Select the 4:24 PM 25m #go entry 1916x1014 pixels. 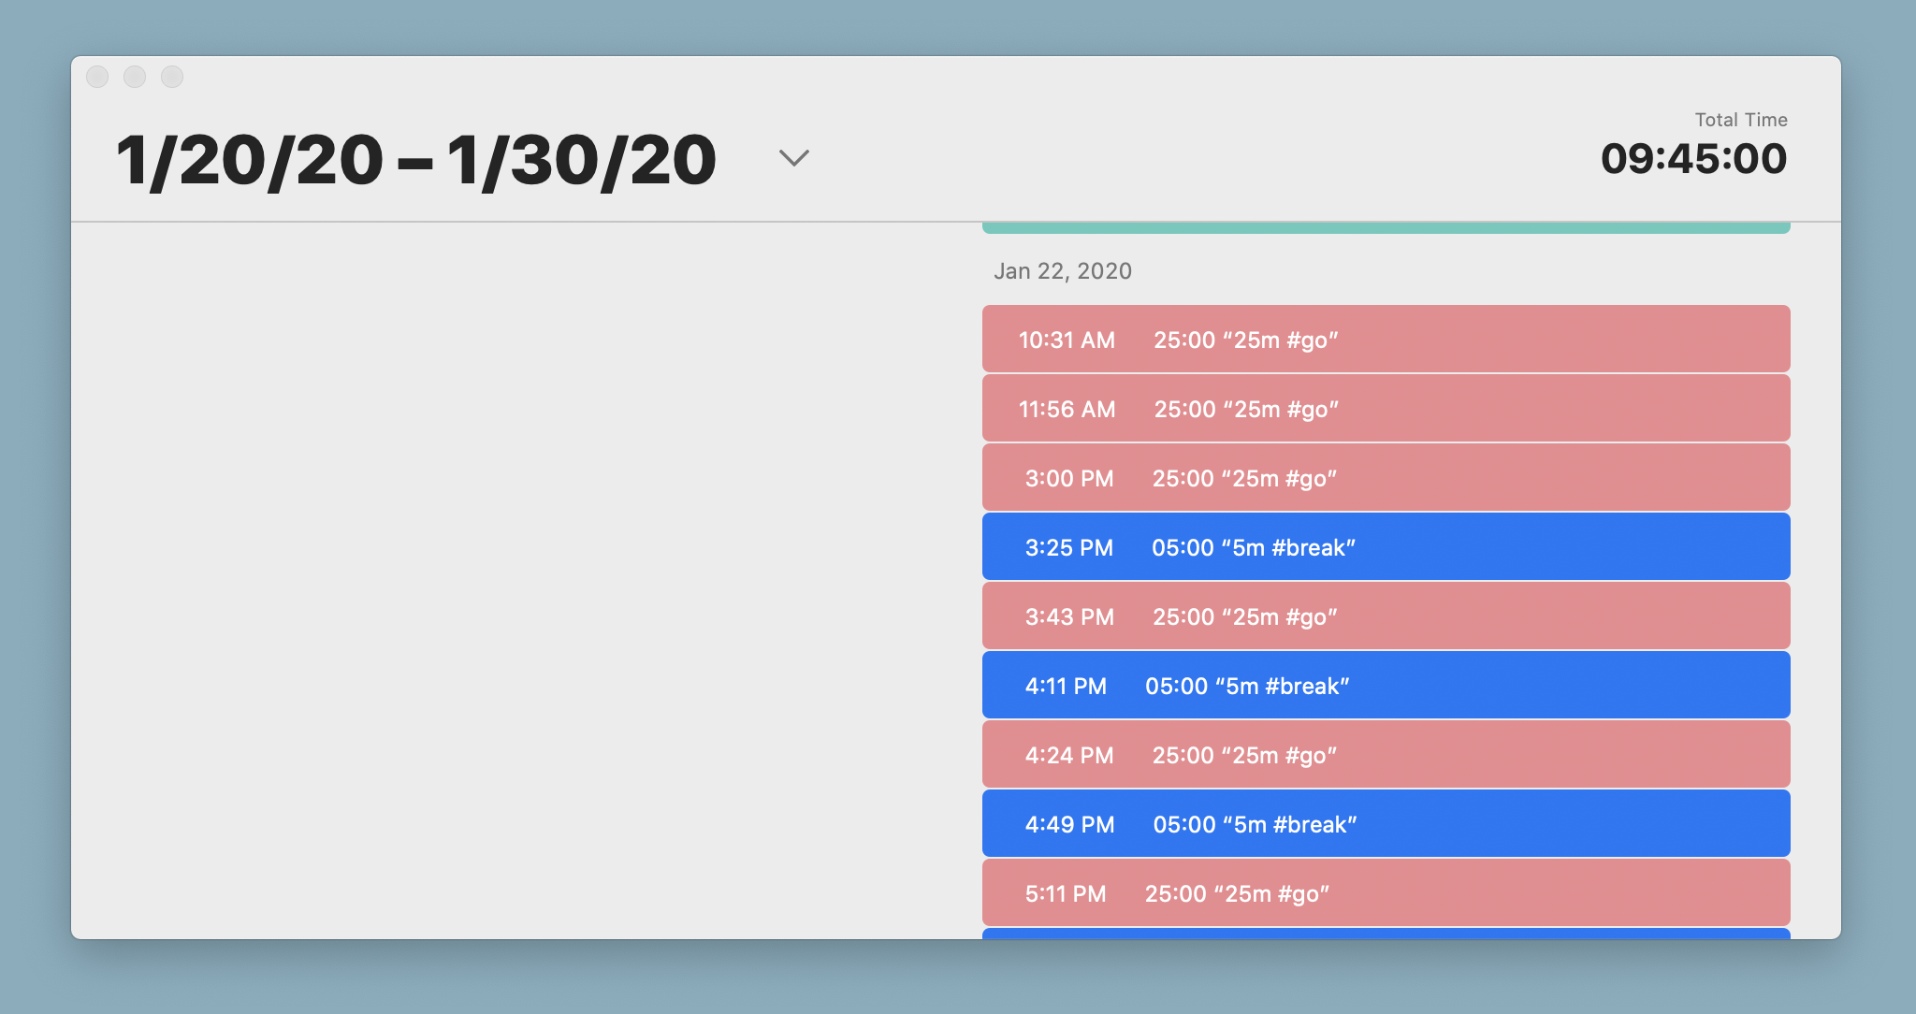tap(1385, 754)
